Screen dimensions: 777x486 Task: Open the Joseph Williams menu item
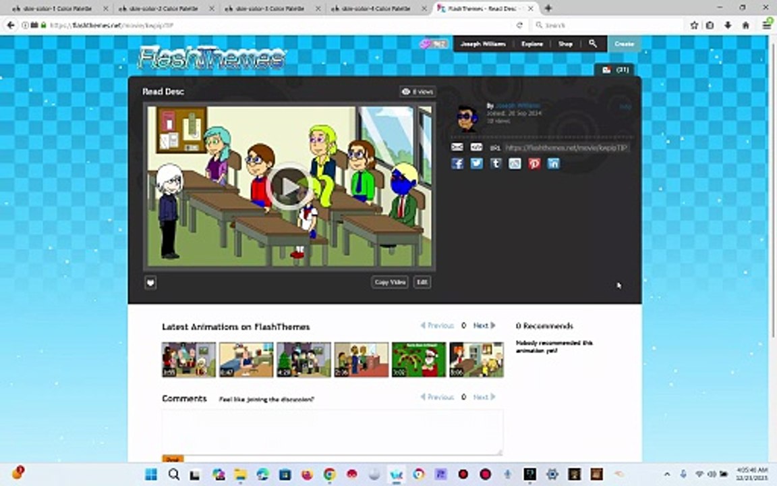(483, 44)
